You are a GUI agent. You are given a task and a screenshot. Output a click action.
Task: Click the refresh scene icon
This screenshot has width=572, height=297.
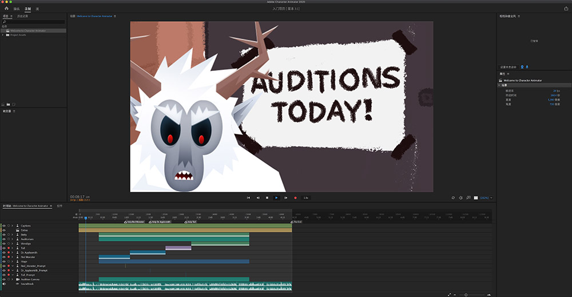[x=453, y=198]
